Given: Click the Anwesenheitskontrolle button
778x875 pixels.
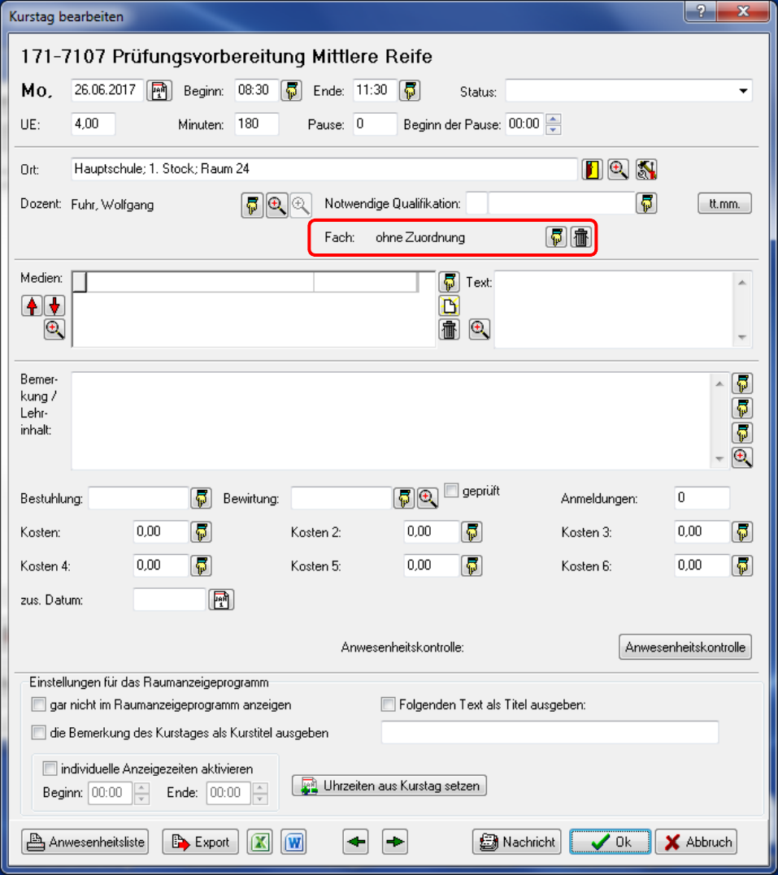Looking at the screenshot, I should tap(685, 648).
